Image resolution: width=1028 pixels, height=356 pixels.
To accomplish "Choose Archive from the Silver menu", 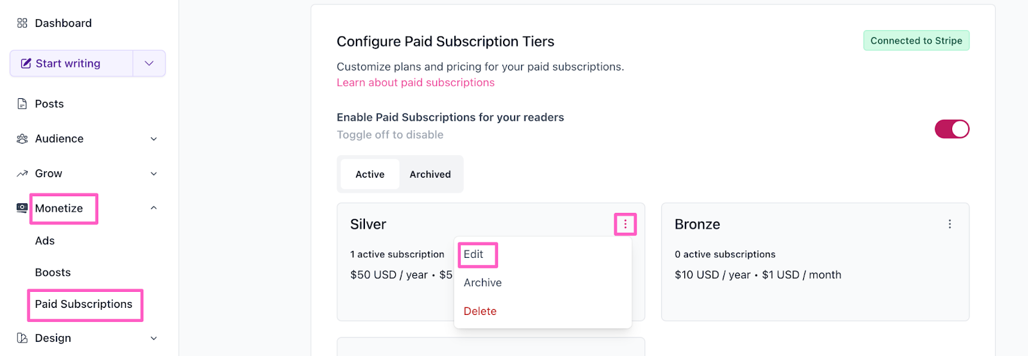I will click(483, 283).
